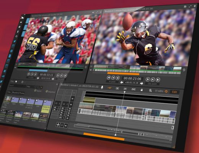Select the orange razor cut tool
Viewport: 199px width, 153px height.
pos(109,88)
